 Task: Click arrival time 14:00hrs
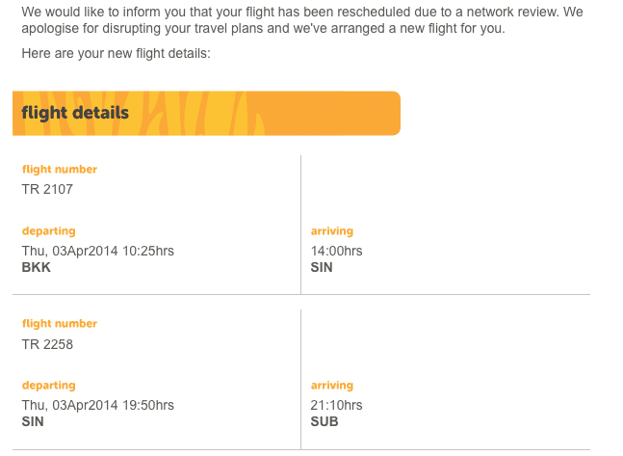pyautogui.click(x=336, y=251)
